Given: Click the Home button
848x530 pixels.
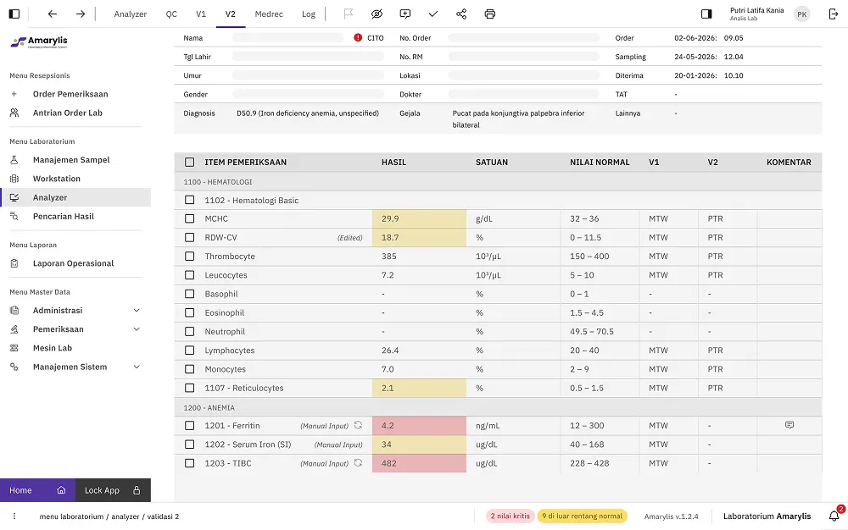Looking at the screenshot, I should pyautogui.click(x=37, y=490).
